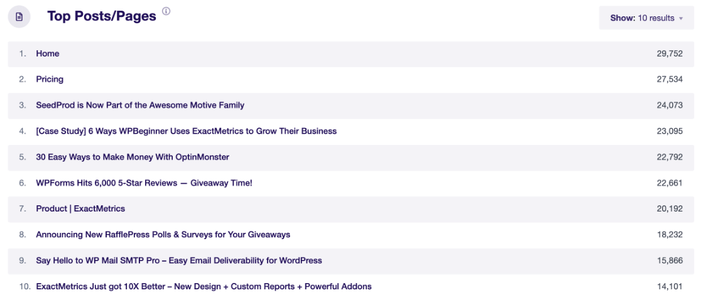Open the WP Mail SMTP Pro post
This screenshot has height=300, width=701.
pos(179,260)
